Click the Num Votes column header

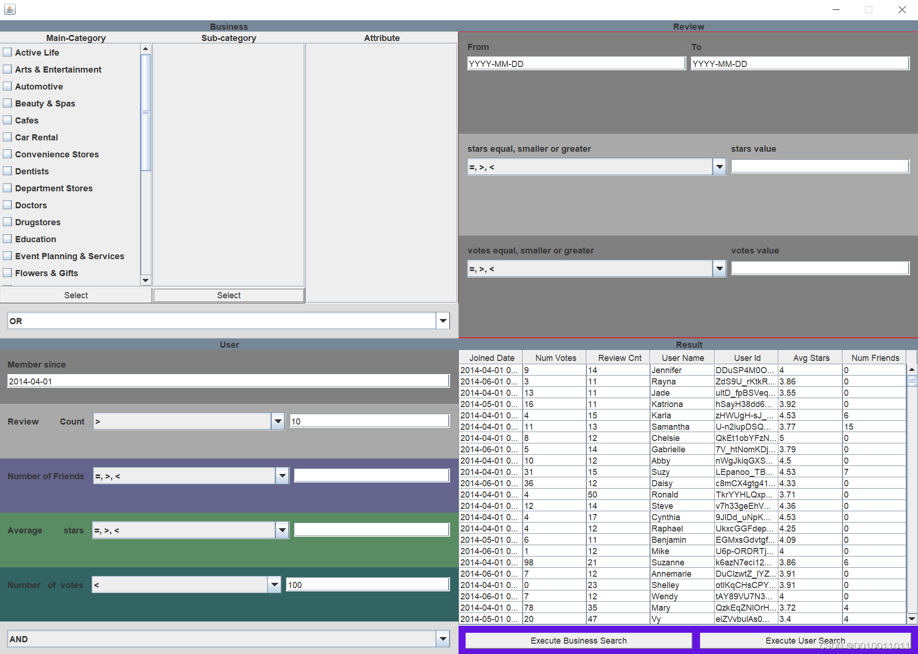click(x=555, y=358)
